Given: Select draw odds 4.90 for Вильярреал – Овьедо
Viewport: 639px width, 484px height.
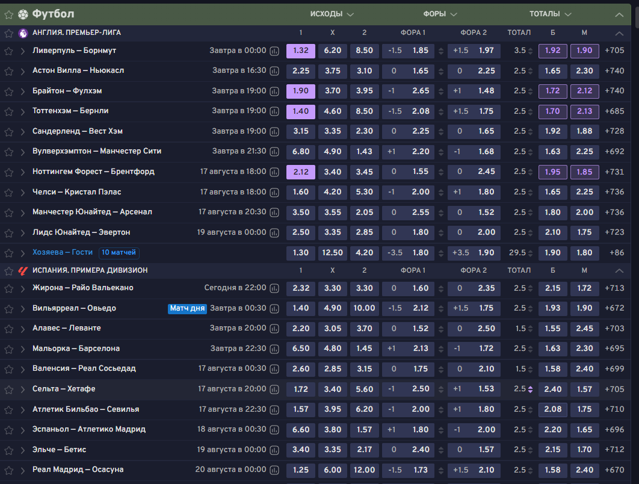Looking at the screenshot, I should tap(333, 308).
